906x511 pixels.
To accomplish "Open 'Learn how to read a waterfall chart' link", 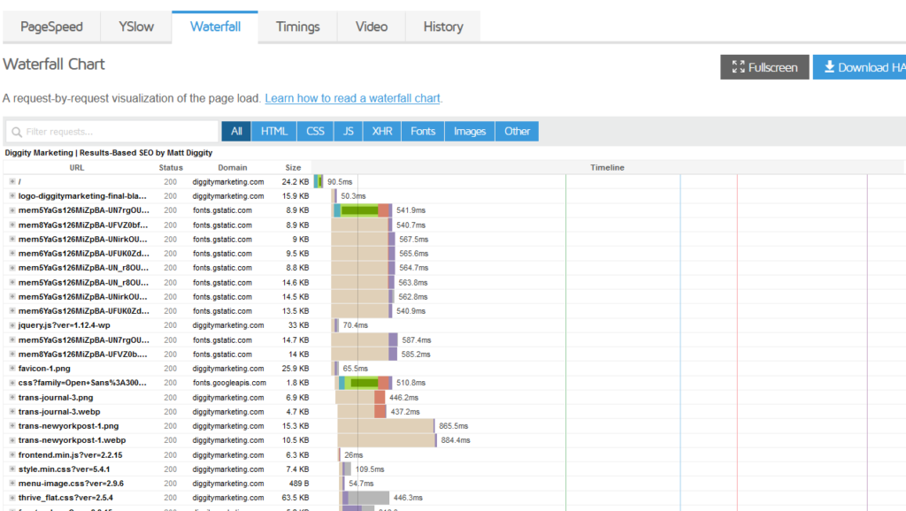I will click(352, 98).
